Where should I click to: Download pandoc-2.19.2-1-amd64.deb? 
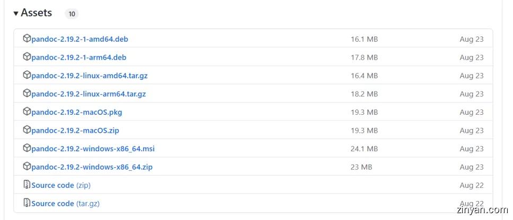[79, 39]
